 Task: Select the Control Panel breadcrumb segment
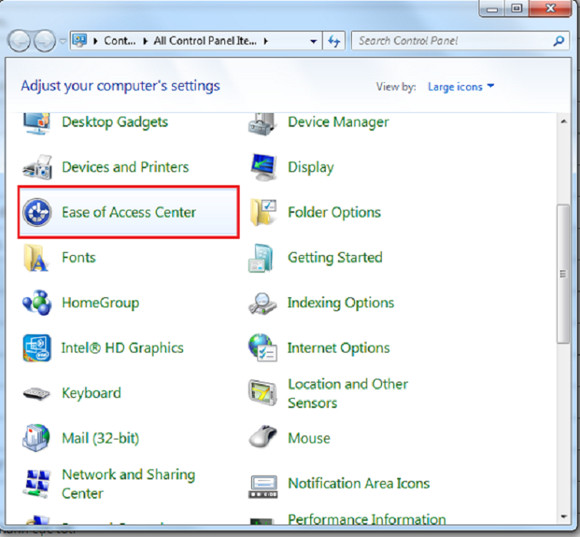pos(119,41)
